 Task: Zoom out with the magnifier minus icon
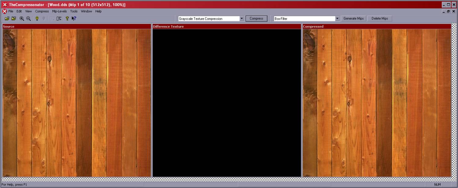[x=28, y=19]
